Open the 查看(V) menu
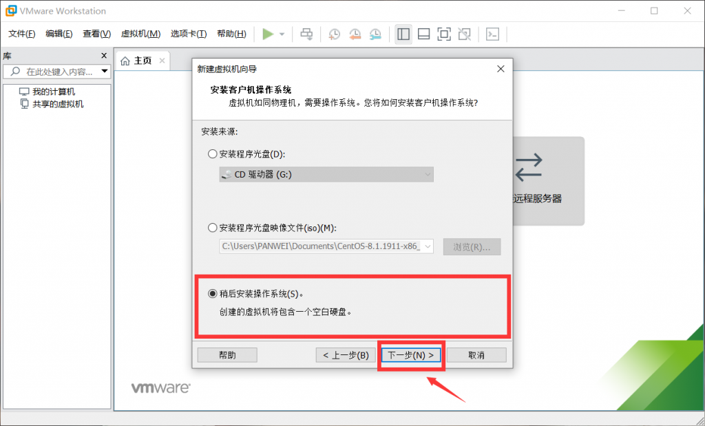705x426 pixels. (96, 34)
